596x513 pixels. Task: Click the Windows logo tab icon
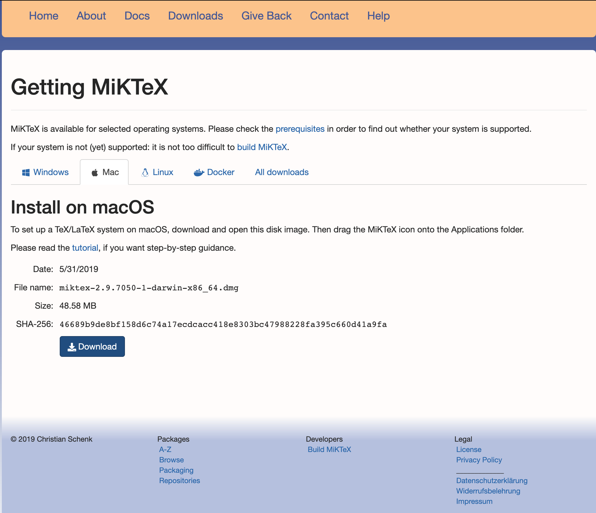tap(26, 173)
